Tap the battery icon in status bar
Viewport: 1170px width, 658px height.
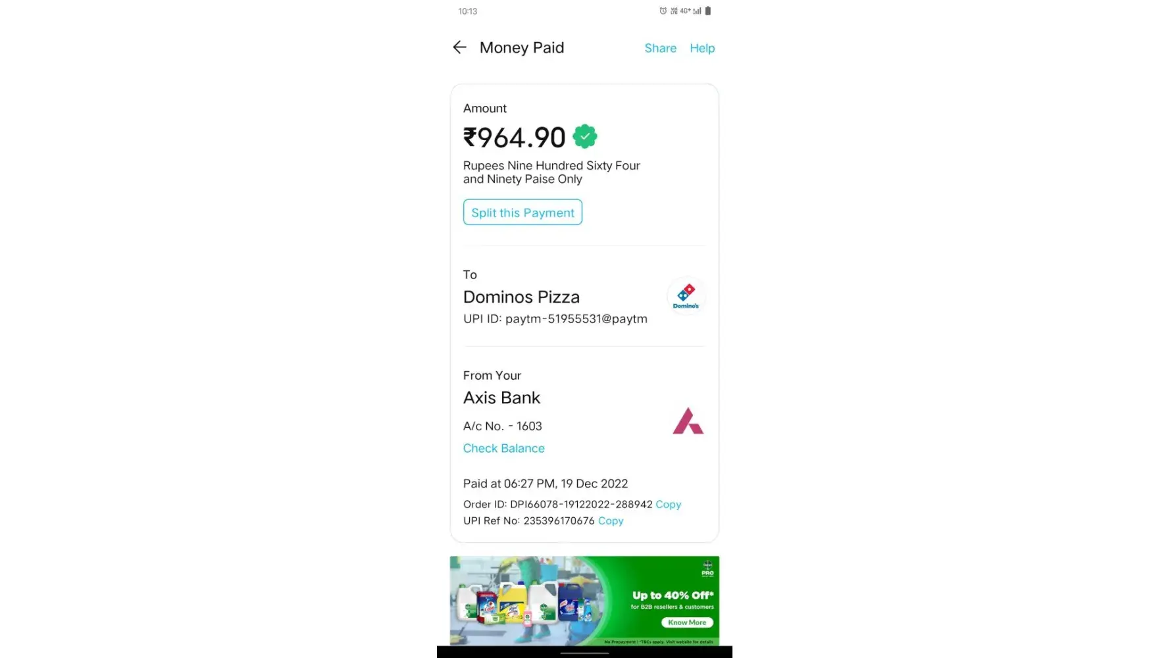pyautogui.click(x=708, y=11)
